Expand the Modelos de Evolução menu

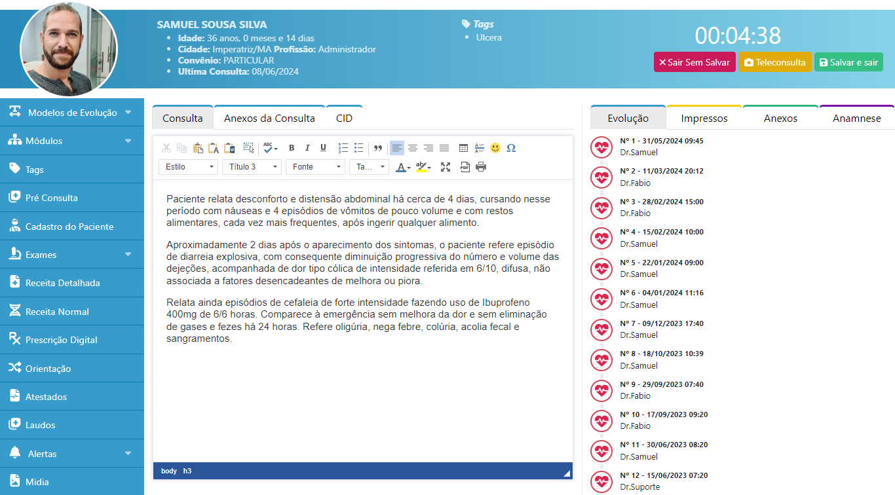pyautogui.click(x=72, y=113)
